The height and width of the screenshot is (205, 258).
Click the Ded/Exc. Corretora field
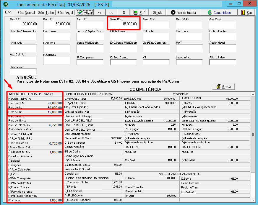[156, 49]
